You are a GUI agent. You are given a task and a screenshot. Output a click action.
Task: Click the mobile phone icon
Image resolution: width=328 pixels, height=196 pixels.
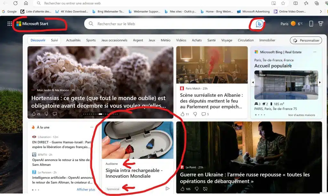point(311,24)
